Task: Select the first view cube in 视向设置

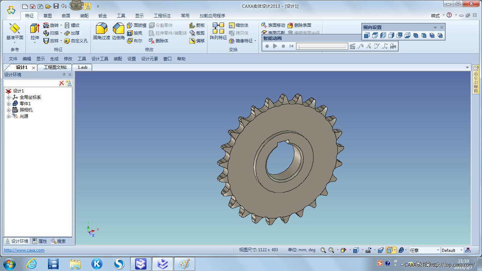Action: (367, 35)
